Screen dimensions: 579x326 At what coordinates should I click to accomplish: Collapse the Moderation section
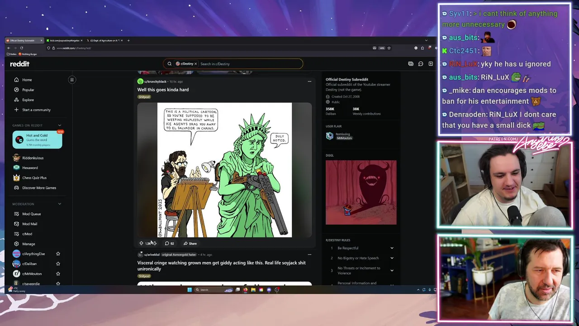click(59, 204)
